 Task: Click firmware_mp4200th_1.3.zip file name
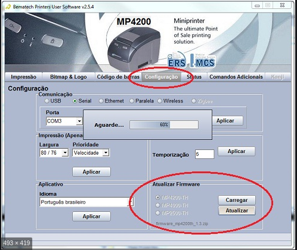point(182,224)
